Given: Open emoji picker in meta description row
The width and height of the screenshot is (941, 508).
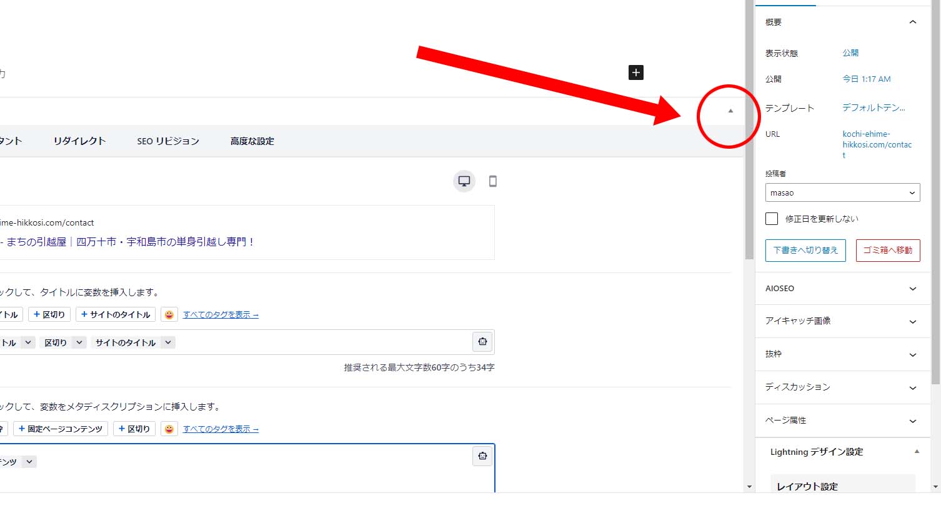Looking at the screenshot, I should point(169,429).
